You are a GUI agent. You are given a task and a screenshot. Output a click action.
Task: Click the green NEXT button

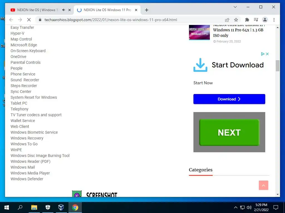click(x=229, y=132)
